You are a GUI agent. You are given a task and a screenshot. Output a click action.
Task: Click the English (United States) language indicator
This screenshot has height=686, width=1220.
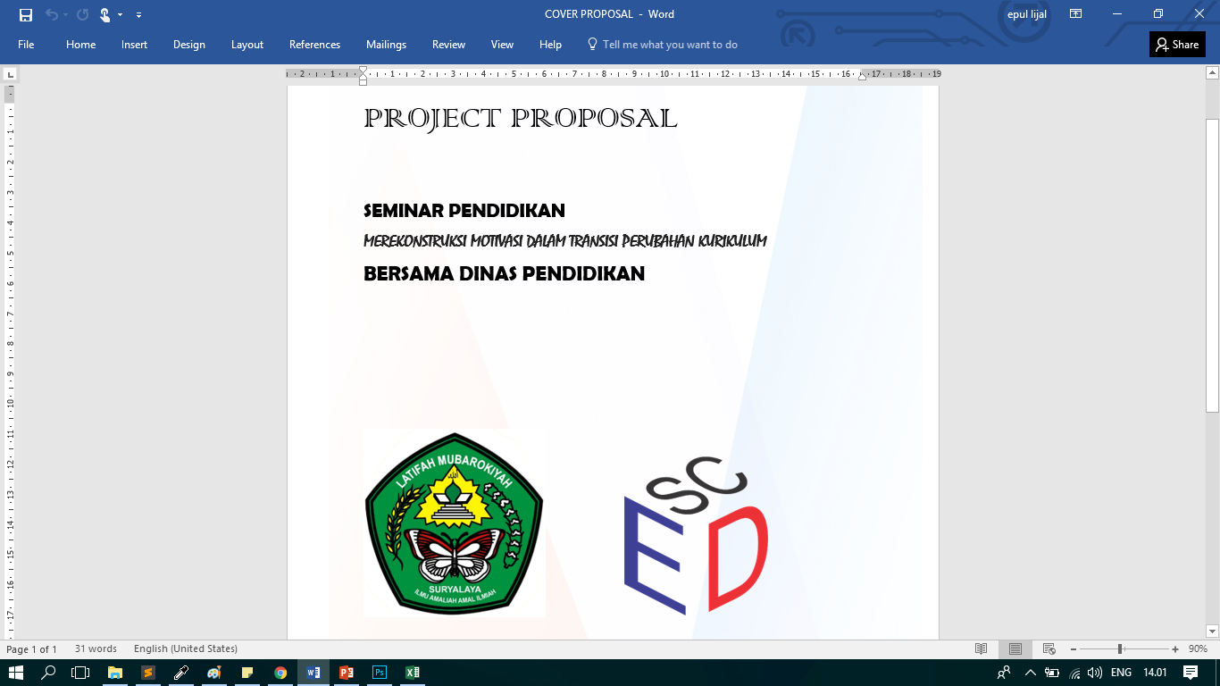click(x=186, y=649)
